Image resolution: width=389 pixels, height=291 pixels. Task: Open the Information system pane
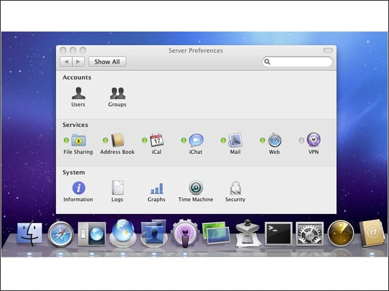coord(78,192)
